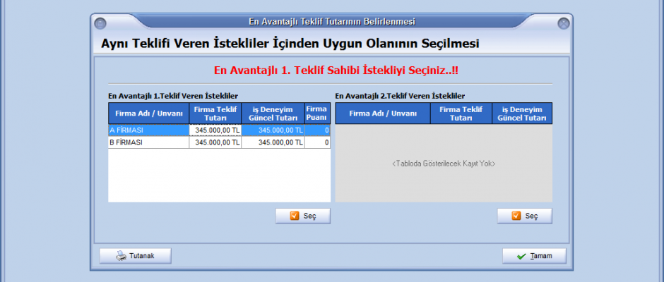664x282 pixels.
Task: Open the Tutanak printer report
Action: click(x=136, y=256)
